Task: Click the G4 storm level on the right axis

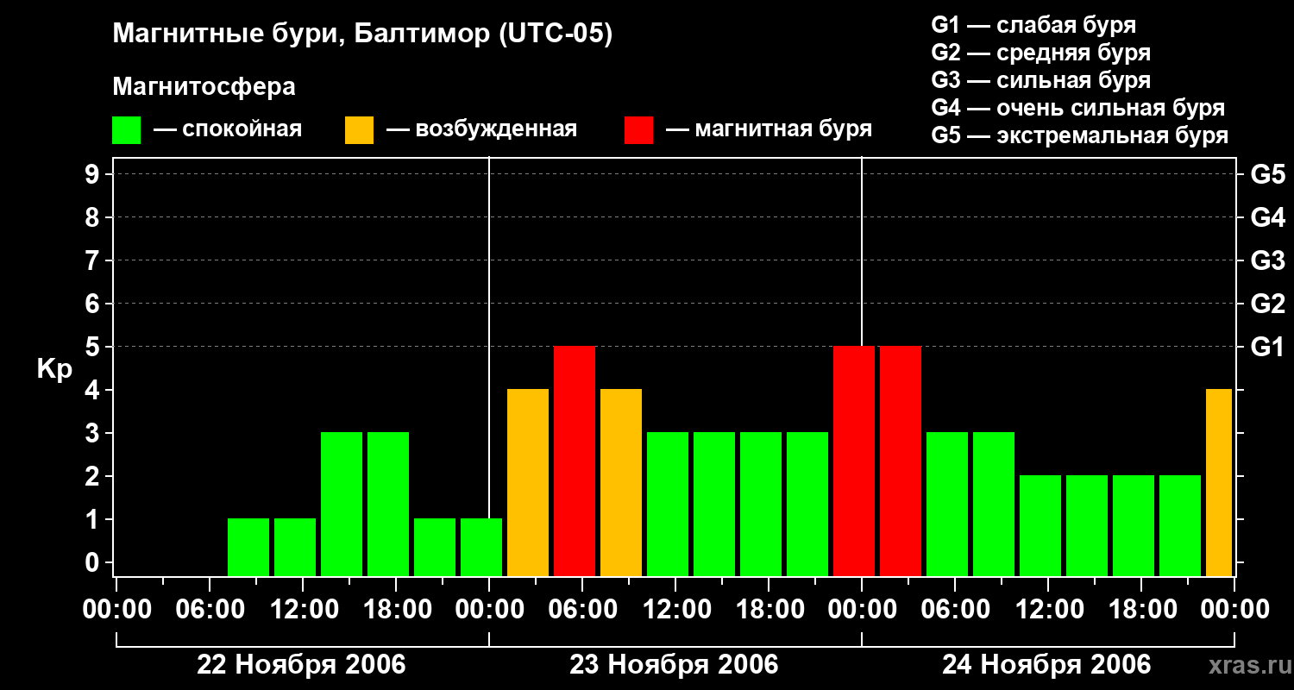Action: coord(1268,217)
